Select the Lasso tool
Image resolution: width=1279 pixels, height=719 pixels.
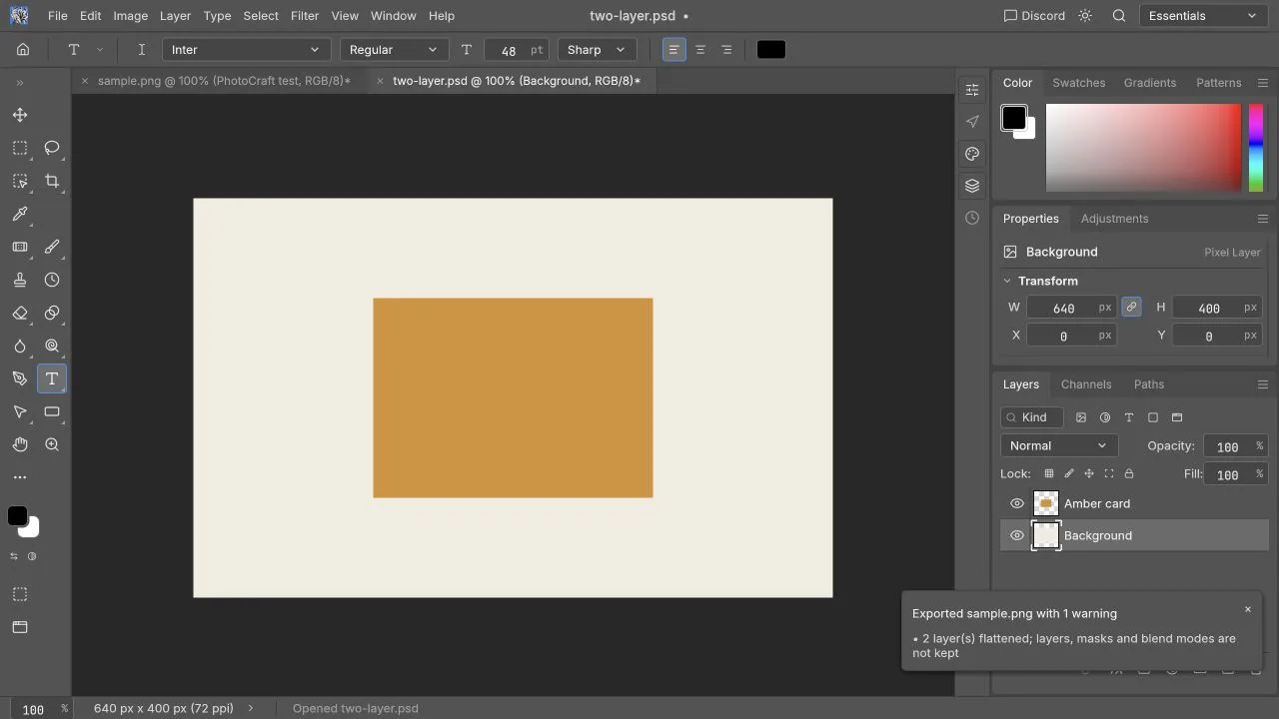coord(52,148)
